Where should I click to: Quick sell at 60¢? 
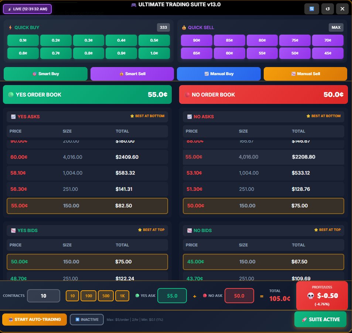tap(229, 53)
